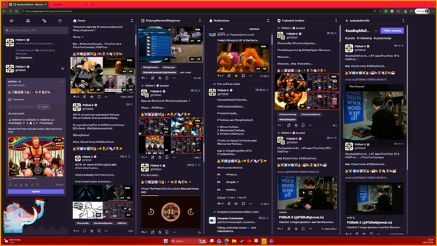Open the Home tab label
Image resolution: width=437 pixels, height=246 pixels.
[81, 20]
